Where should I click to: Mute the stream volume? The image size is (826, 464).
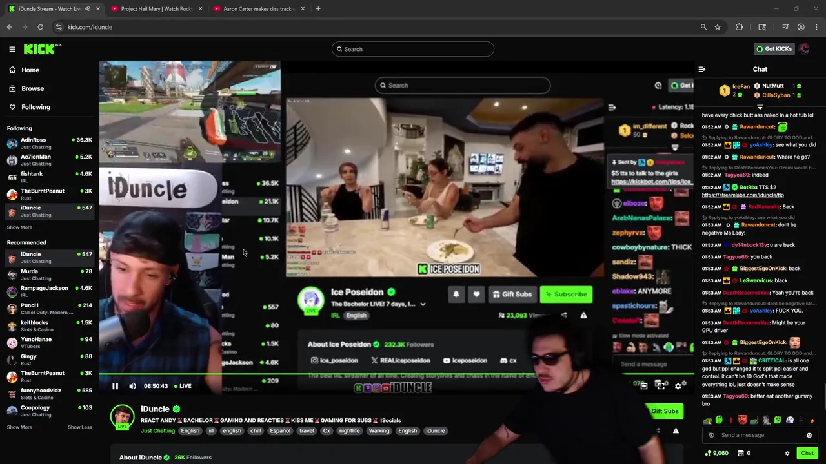132,386
